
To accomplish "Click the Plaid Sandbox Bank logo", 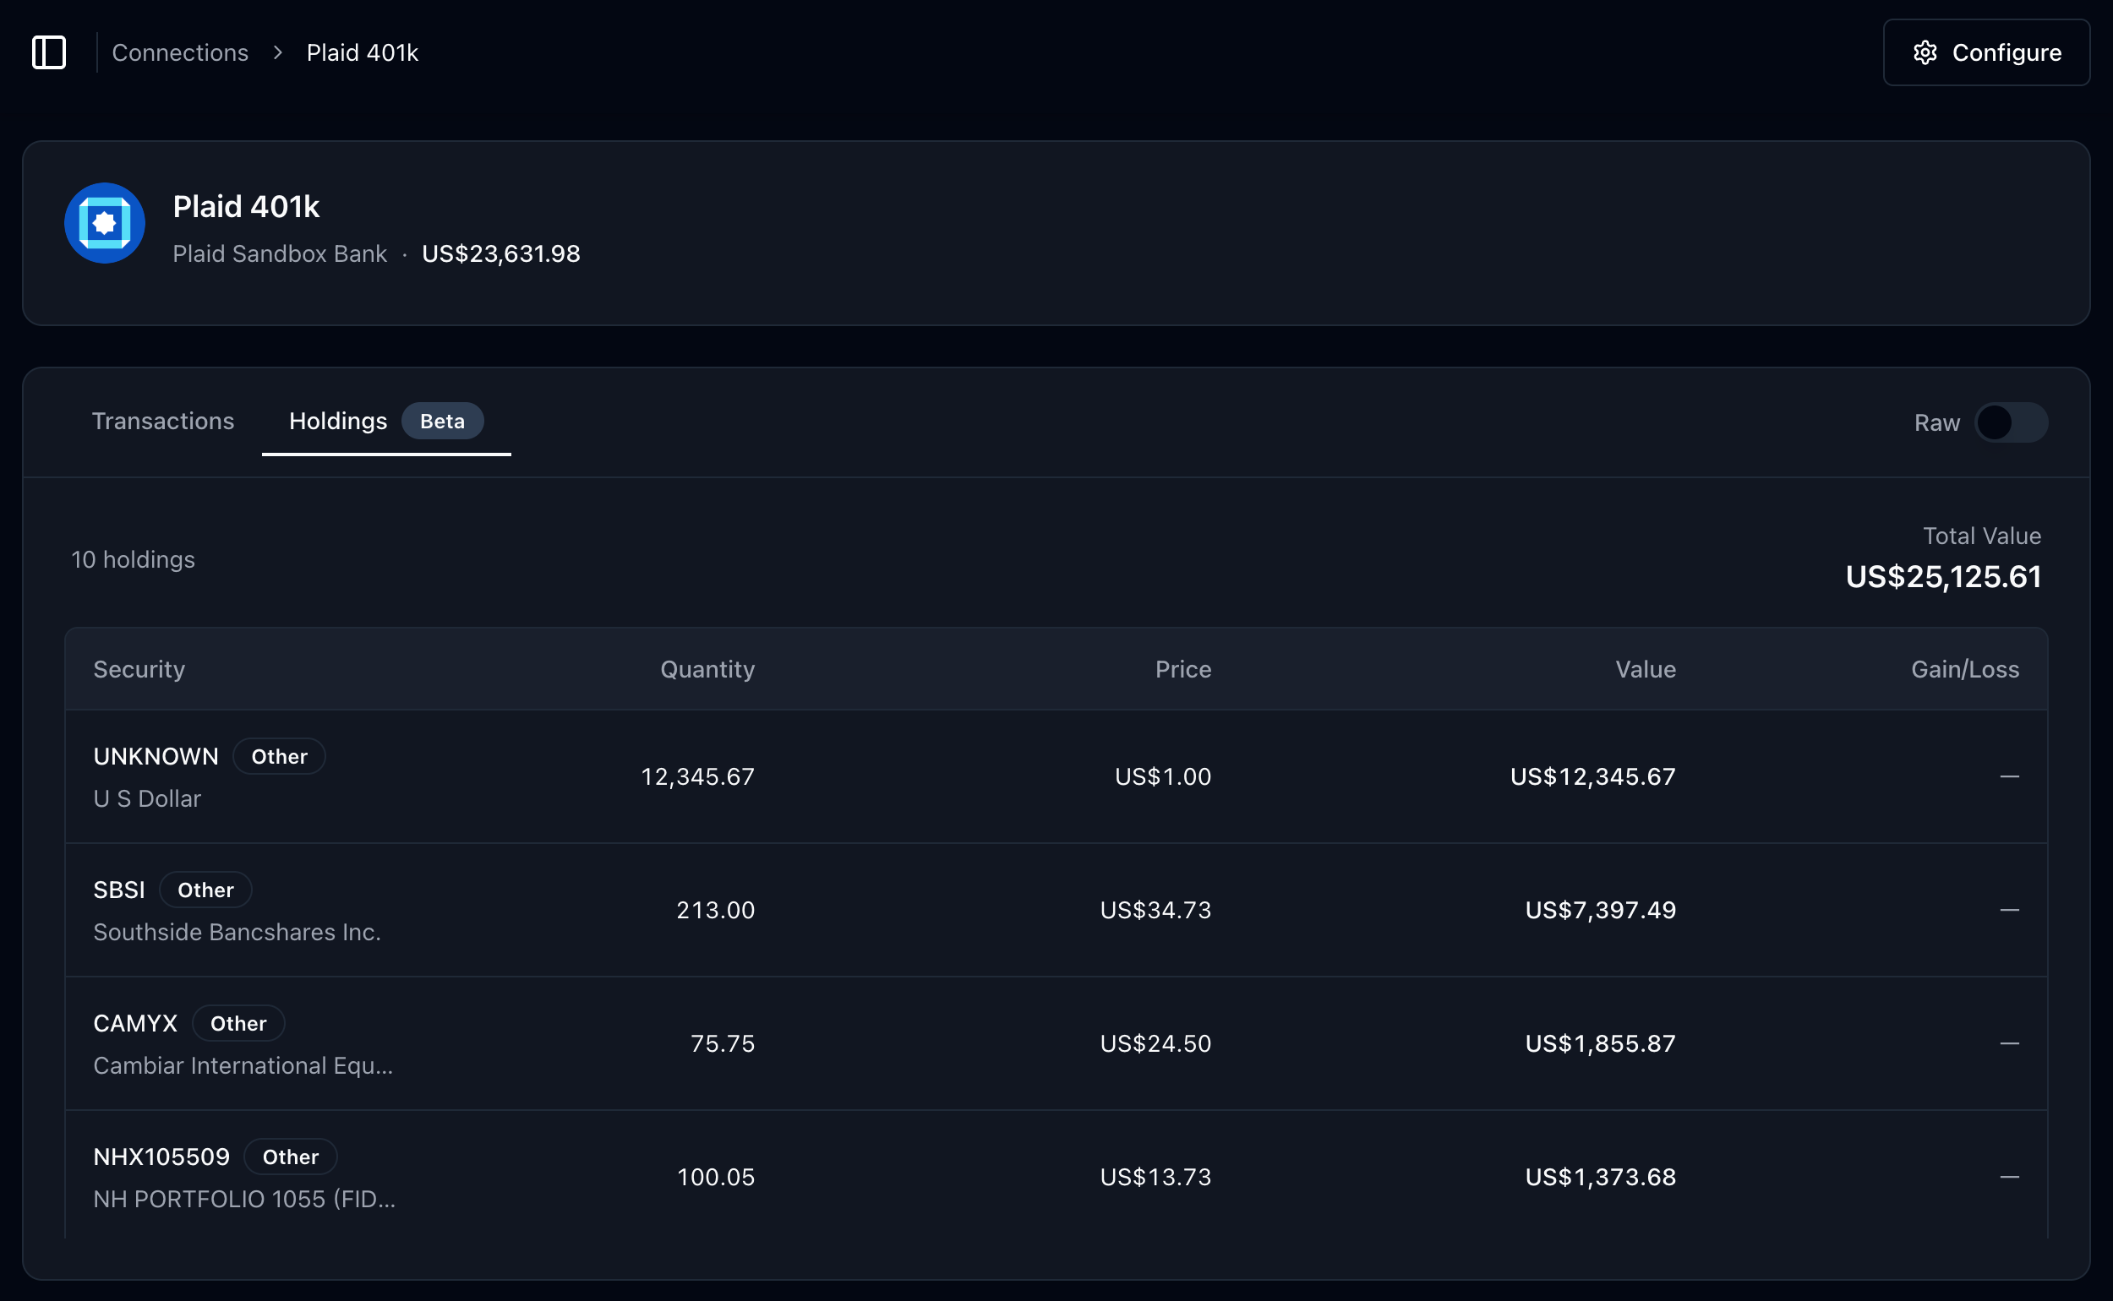I will [105, 224].
